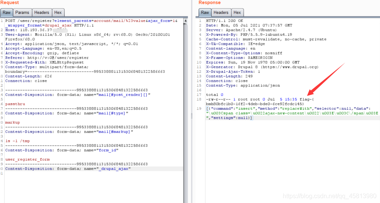Click the mail[#markup] form-data line
380x203 pixels.
pyautogui.click(x=69, y=132)
